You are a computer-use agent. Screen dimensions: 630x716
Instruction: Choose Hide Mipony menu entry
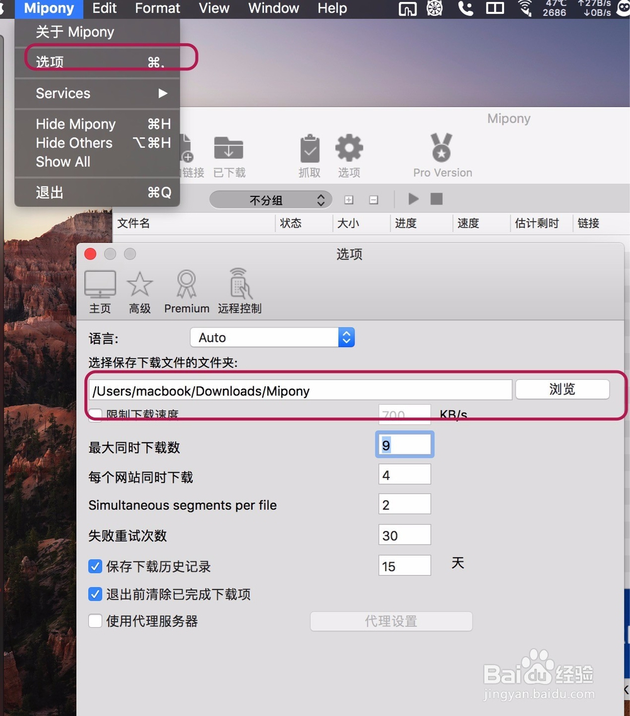[x=97, y=124]
